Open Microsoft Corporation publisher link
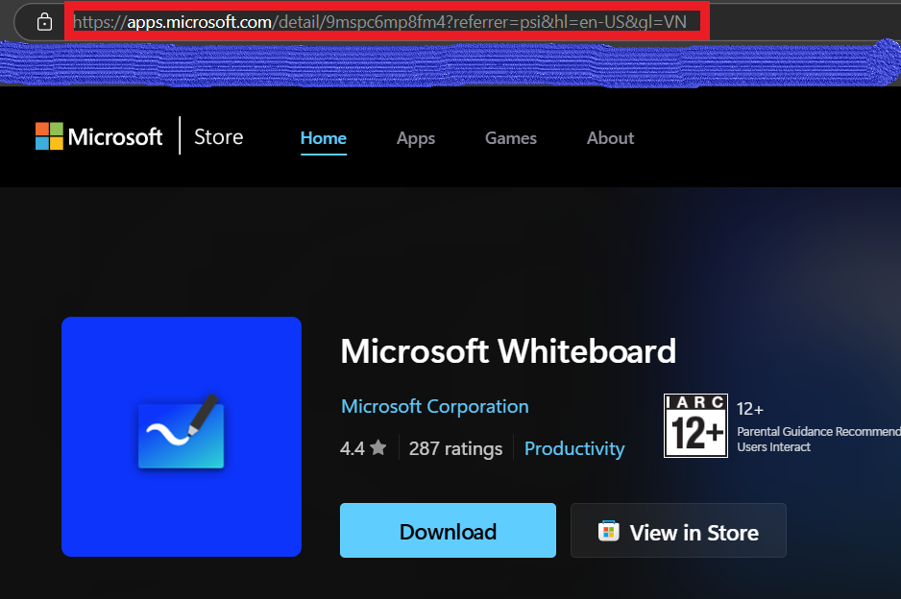Viewport: 901px width, 599px height. pos(435,406)
